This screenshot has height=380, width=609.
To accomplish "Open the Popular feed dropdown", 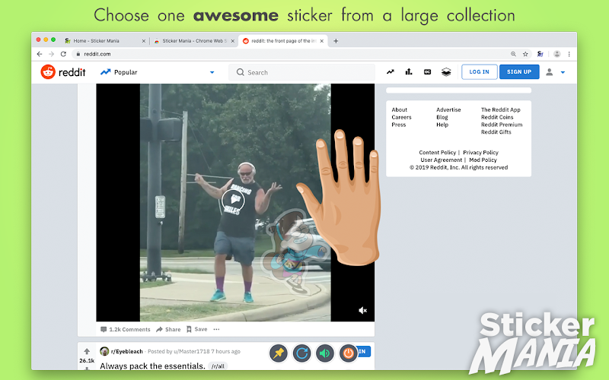I will click(x=158, y=72).
